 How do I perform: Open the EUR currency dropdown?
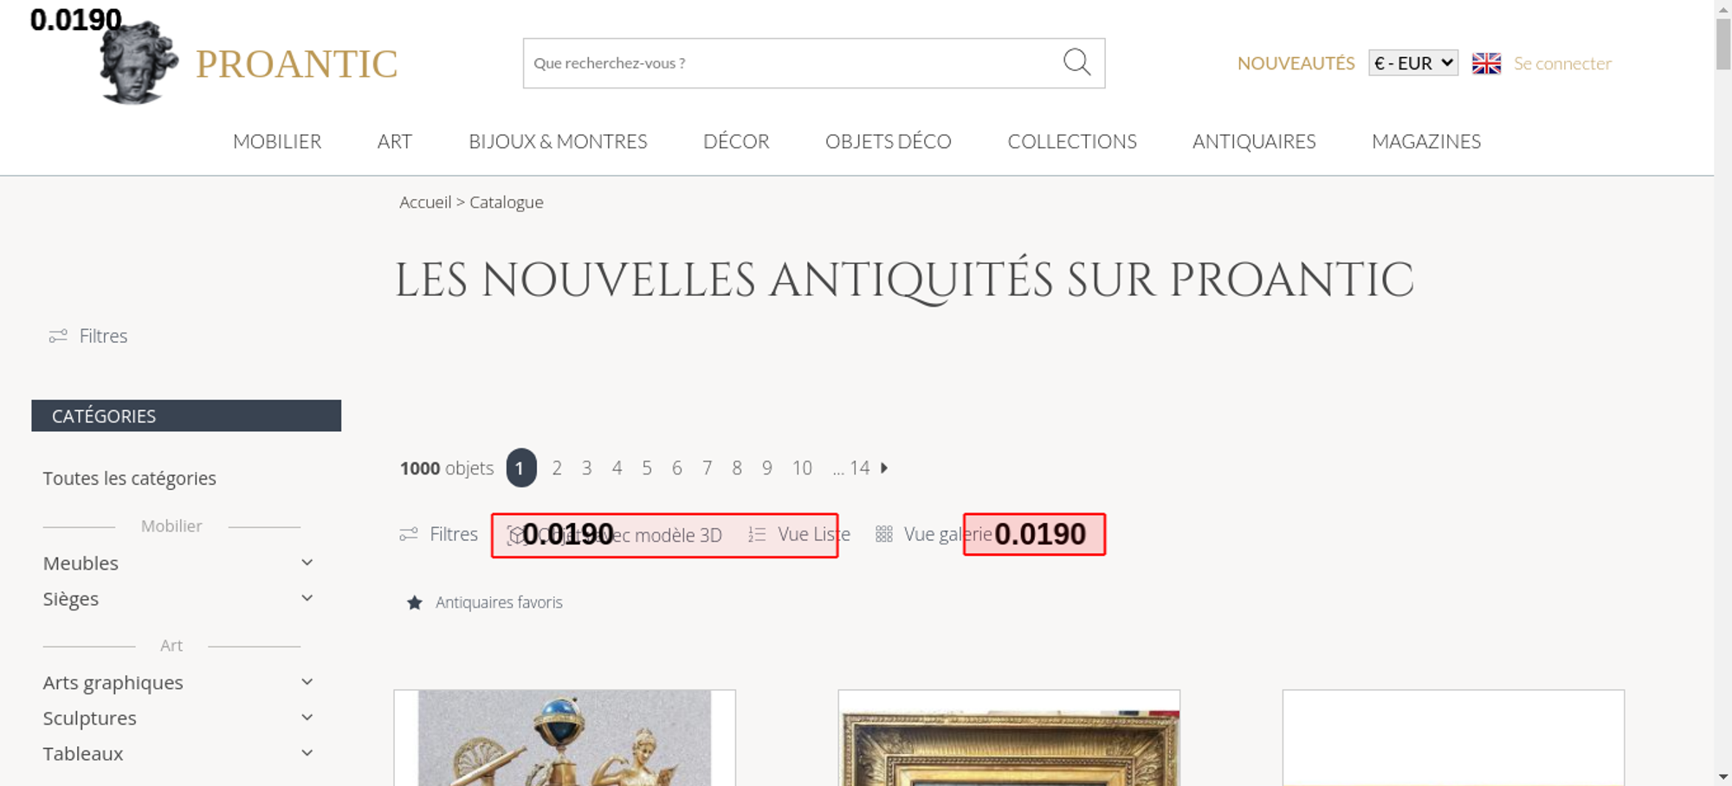1412,63
